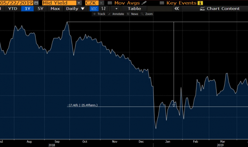Screen dimensions: 248x147
Task: Open the Annotate tool
Action: point(116,14)
